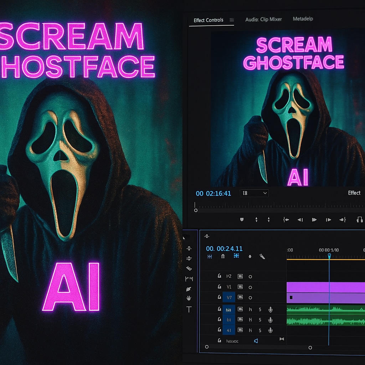365x365 pixels.
Task: Select the purple clip on the V7 track
Action: [326, 298]
